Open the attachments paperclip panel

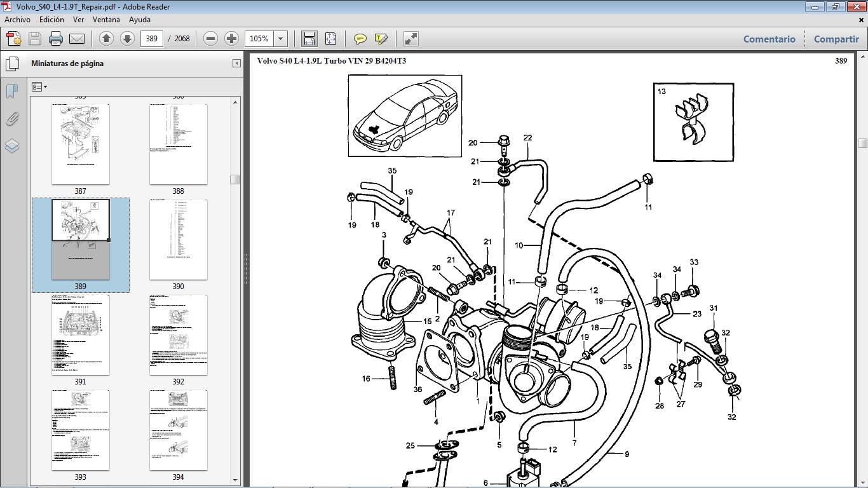tap(12, 119)
